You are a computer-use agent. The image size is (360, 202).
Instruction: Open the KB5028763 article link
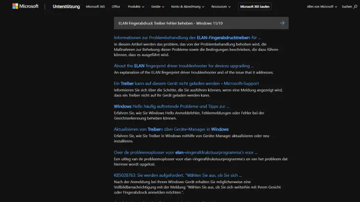(x=178, y=175)
